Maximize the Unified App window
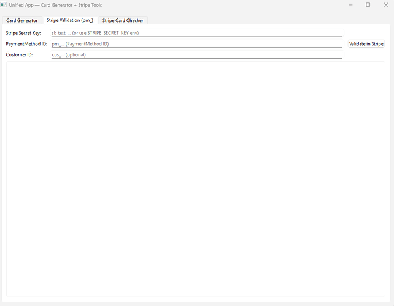Viewport: 394px width, 306px height. pyautogui.click(x=368, y=5)
